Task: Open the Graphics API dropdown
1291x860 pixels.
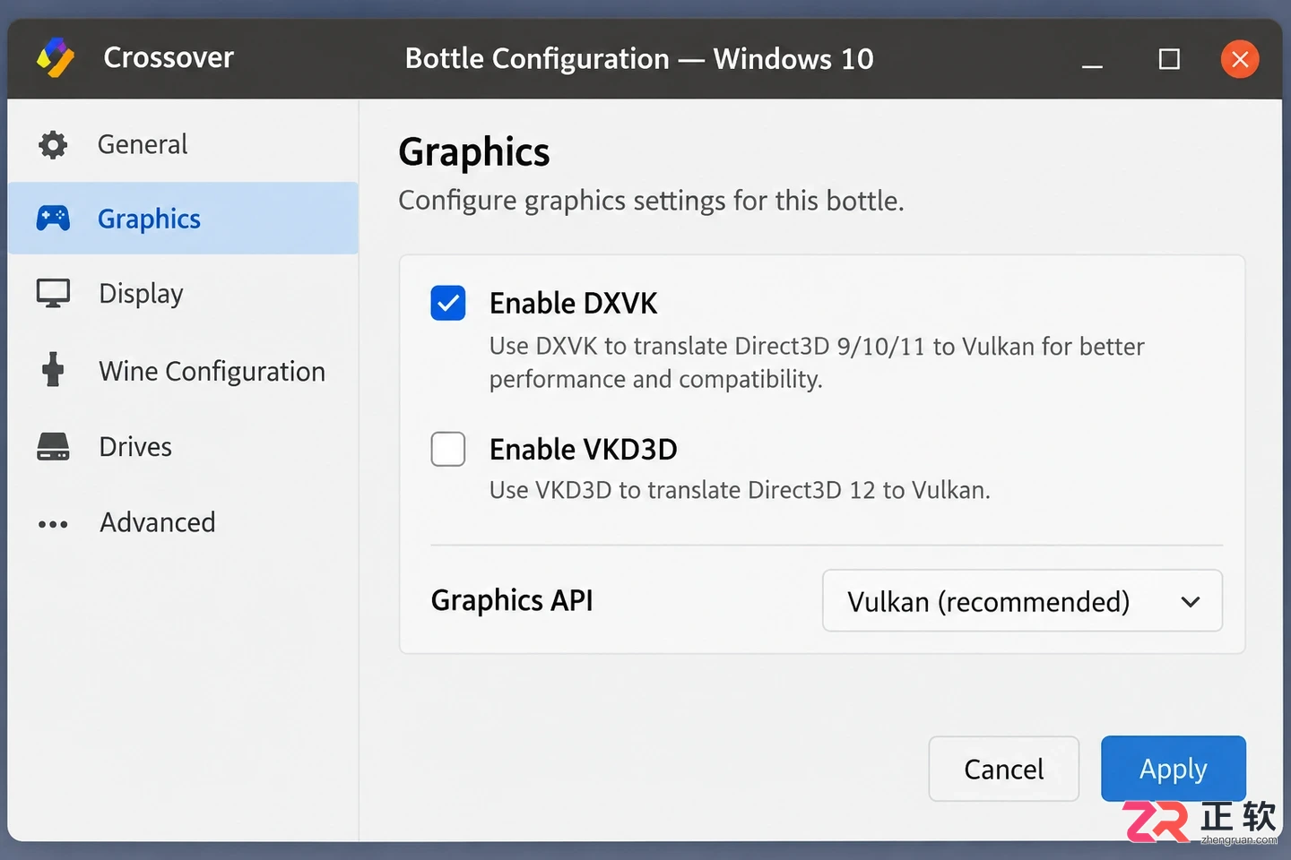Action: point(1022,600)
